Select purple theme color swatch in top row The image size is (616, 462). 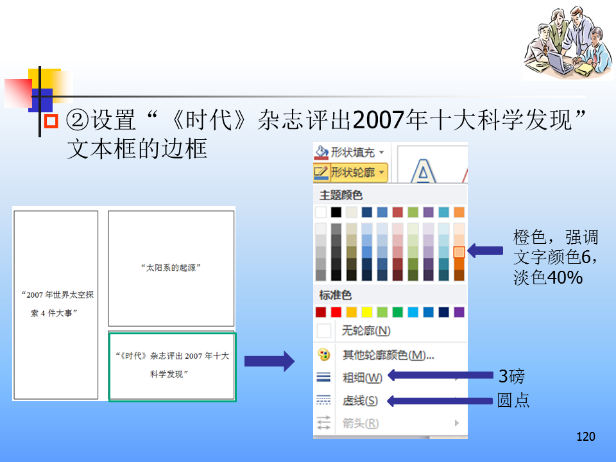click(428, 212)
